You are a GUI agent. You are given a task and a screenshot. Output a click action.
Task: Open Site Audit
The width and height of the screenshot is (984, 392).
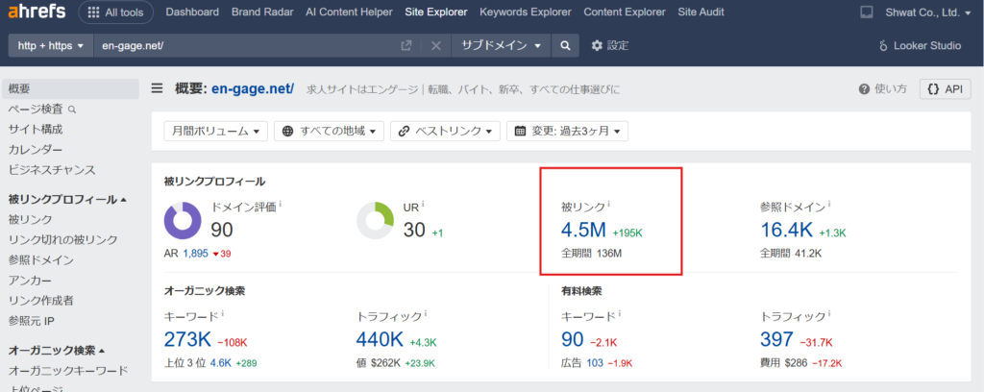tap(701, 12)
